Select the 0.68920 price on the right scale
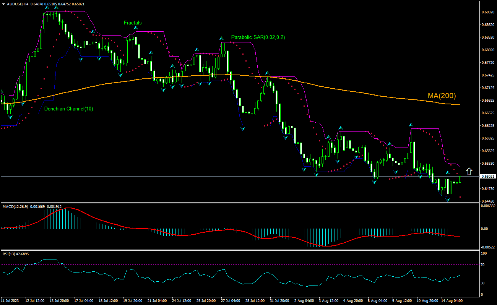The image size is (497, 305). [488, 12]
